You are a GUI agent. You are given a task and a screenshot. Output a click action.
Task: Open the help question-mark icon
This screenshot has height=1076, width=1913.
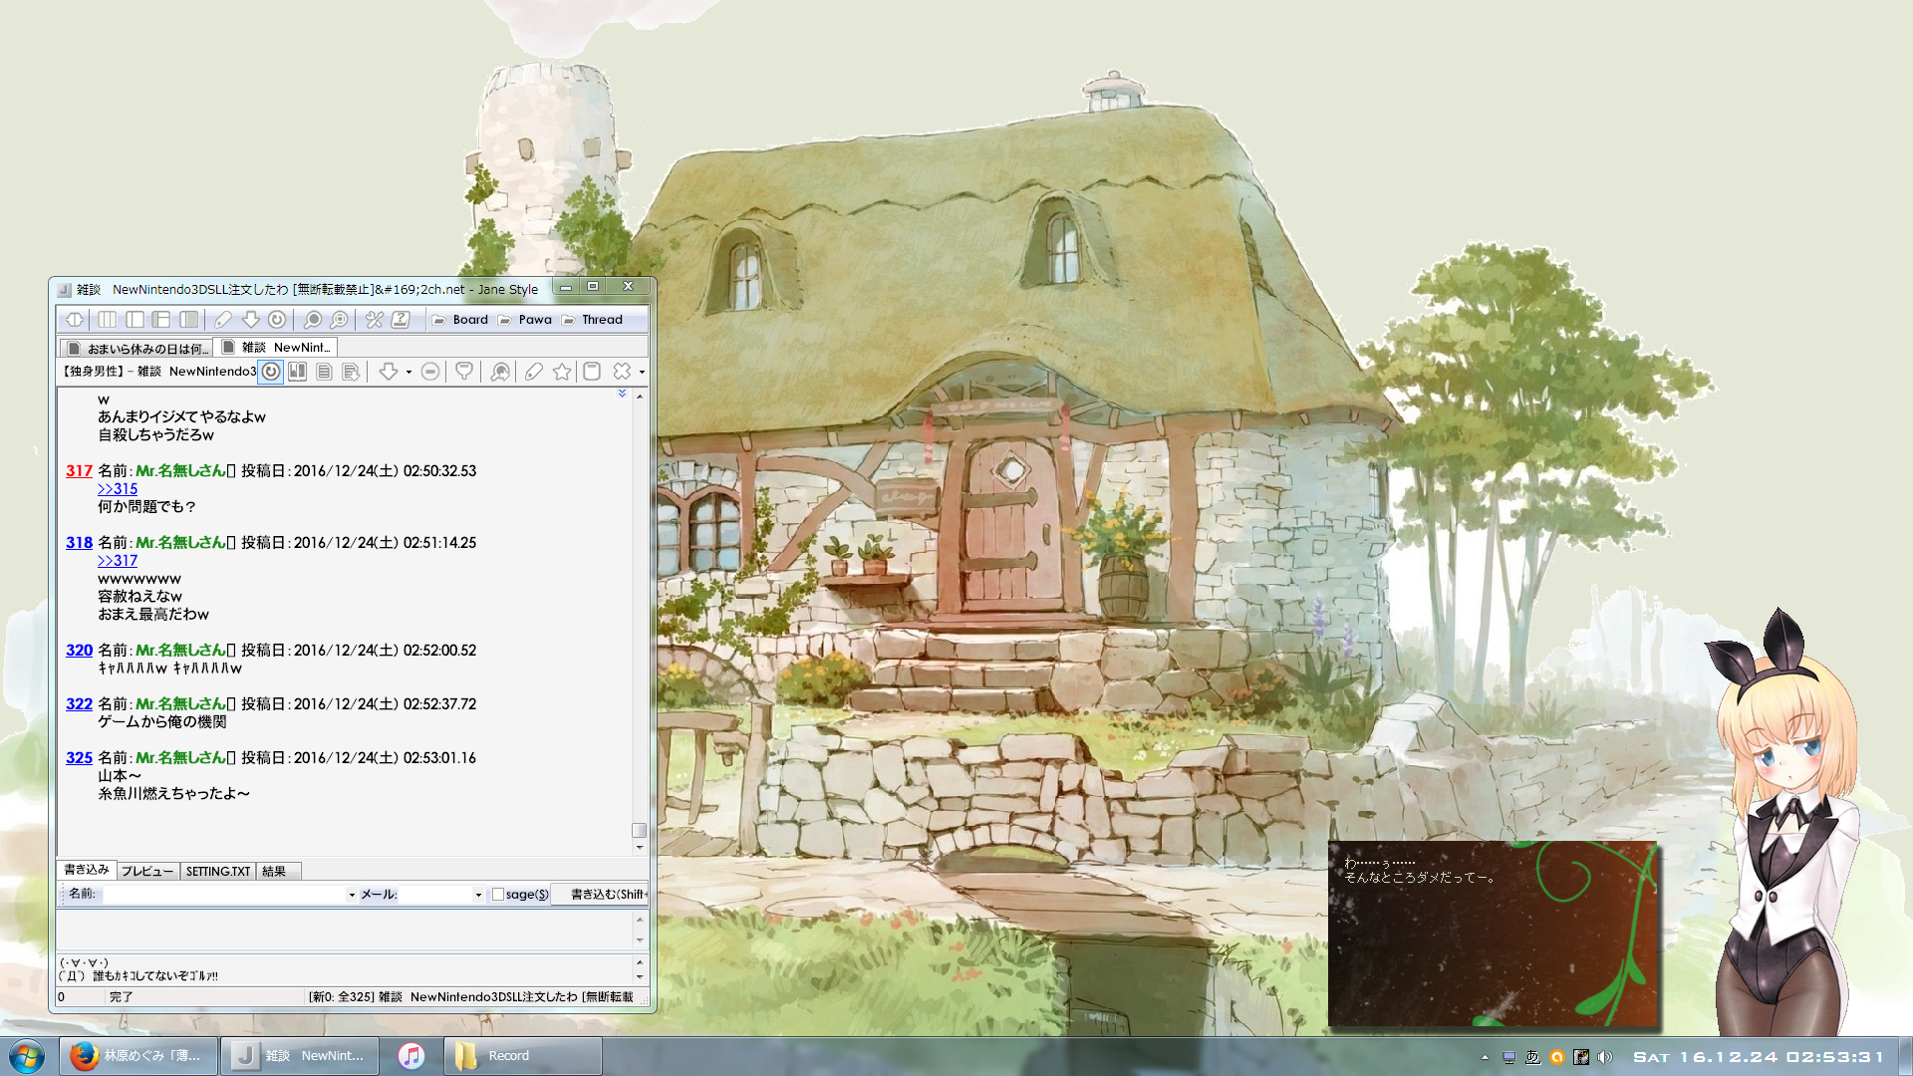(401, 320)
